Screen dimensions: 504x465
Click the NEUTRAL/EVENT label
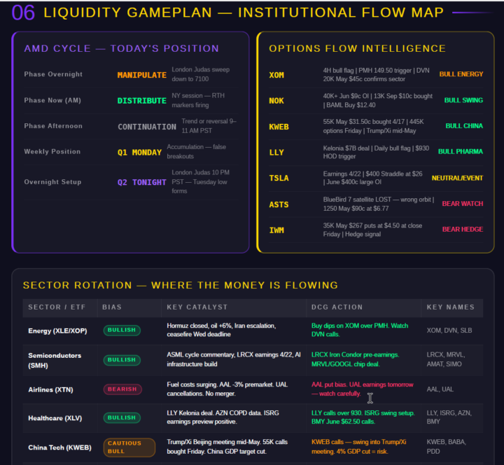(457, 178)
